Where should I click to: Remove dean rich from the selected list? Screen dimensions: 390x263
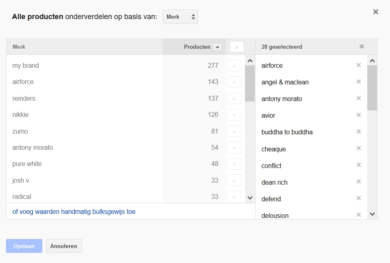pos(358,182)
